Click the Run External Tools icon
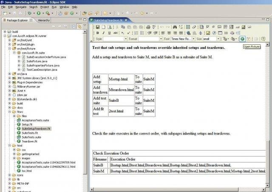Image resolution: width=272 pixels, height=192 pixels. coord(48,13)
